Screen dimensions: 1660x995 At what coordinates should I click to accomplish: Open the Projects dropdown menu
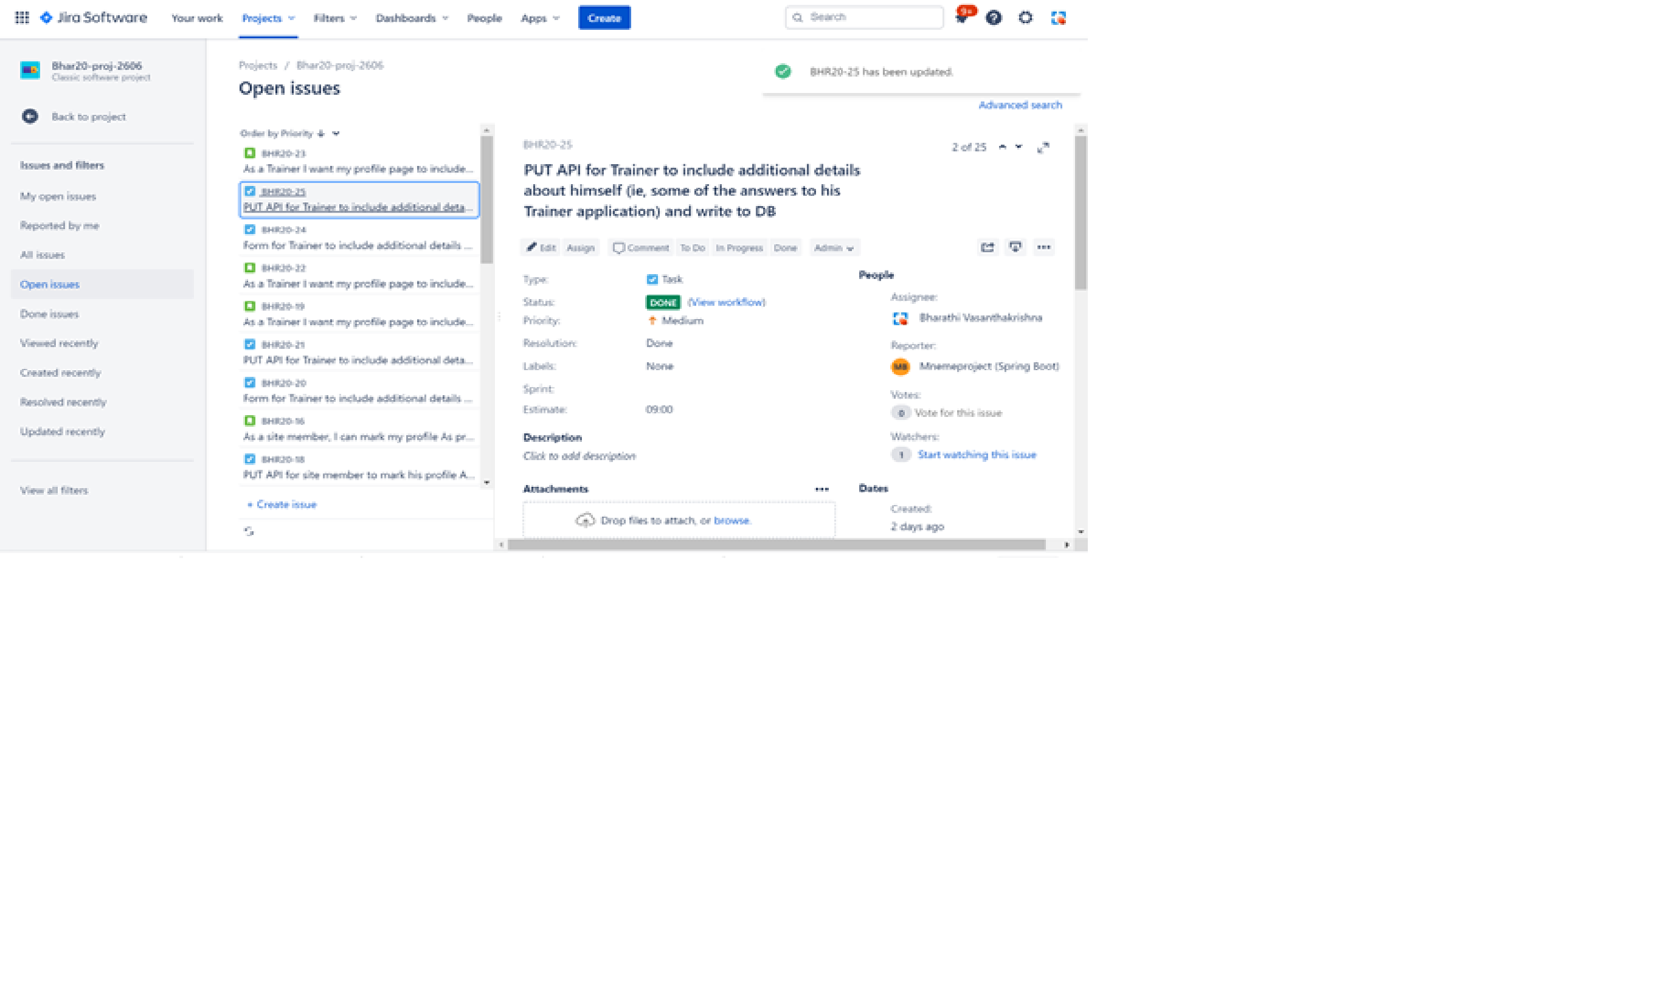(268, 18)
